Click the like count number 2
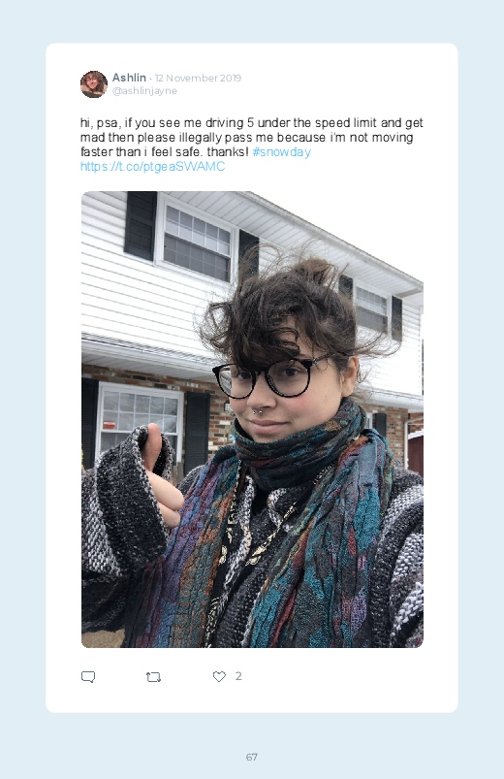This screenshot has height=779, width=504. (x=238, y=676)
